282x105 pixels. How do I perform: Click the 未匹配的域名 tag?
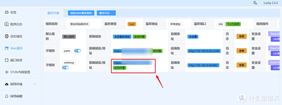coord(122,36)
